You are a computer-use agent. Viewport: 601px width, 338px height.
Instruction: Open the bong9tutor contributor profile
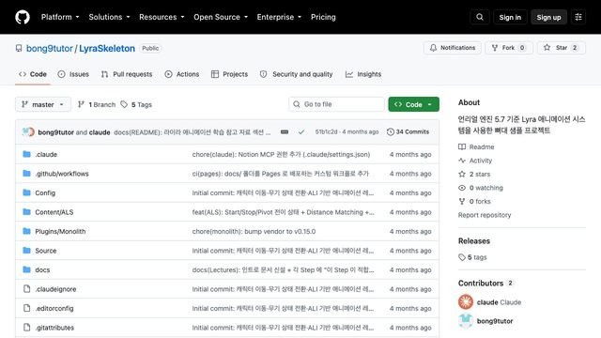(x=495, y=321)
